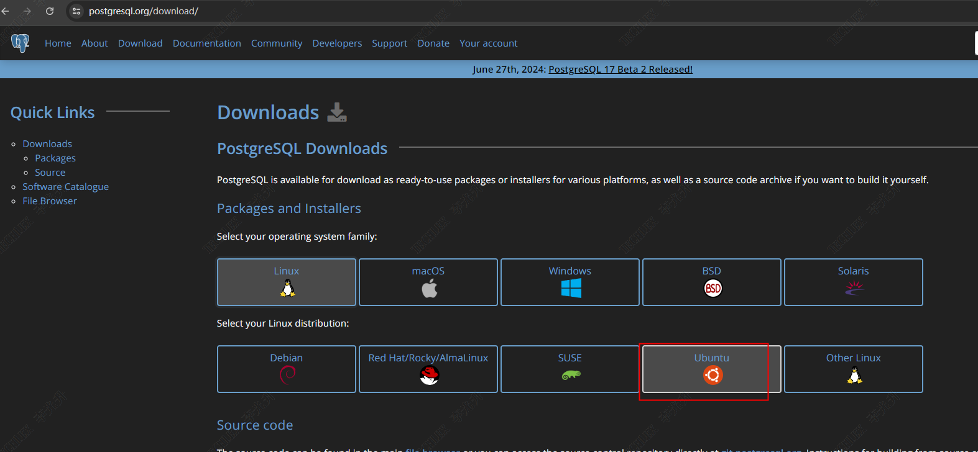This screenshot has height=452, width=978.
Task: Click the PostgreSQL elephant logo
Action: tap(20, 43)
